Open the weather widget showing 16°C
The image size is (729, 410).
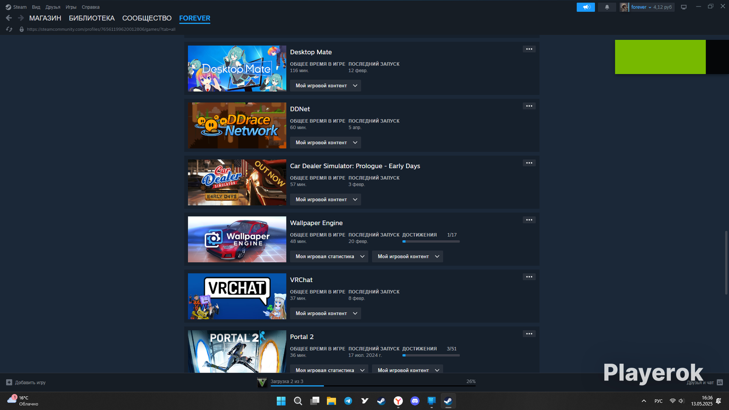(23, 401)
